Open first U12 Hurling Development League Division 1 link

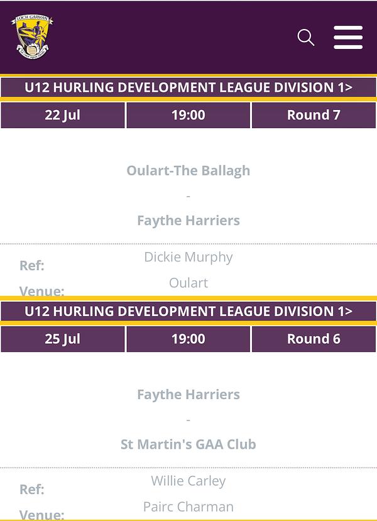[188, 87]
